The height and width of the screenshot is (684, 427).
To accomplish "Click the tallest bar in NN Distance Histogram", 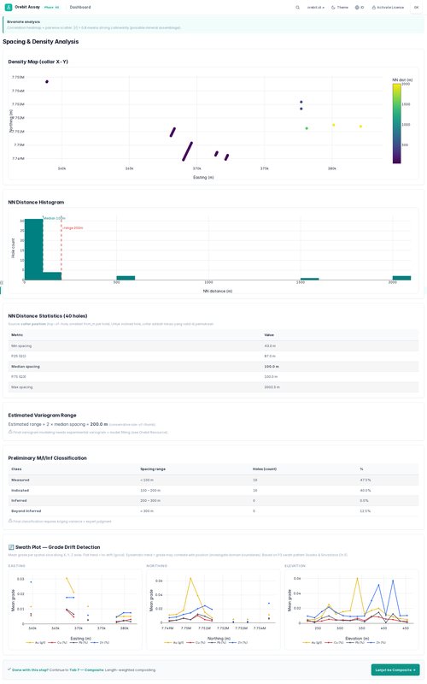I will (x=33, y=249).
